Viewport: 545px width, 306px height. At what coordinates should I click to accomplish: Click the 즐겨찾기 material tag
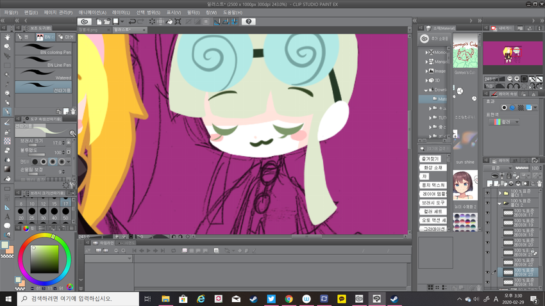pyautogui.click(x=430, y=159)
